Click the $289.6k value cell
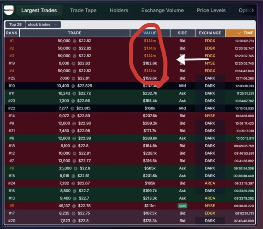263x229 pixels. 150,138
